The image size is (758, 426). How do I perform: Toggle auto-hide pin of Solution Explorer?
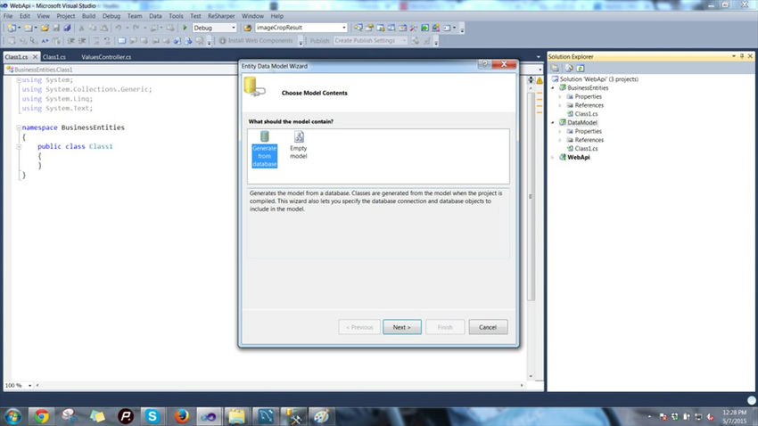point(742,56)
